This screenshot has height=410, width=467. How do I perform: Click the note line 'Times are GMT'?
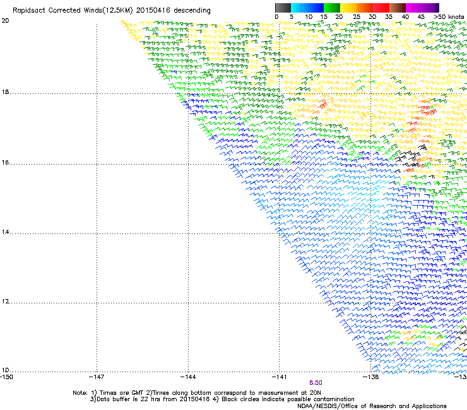tap(122, 393)
